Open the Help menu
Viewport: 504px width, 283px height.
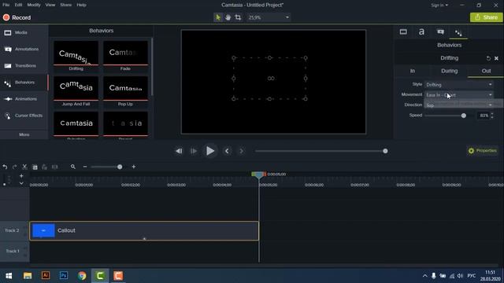tap(81, 5)
